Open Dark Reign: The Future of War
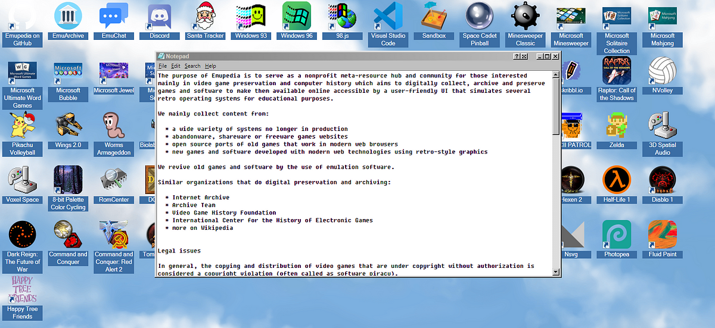 [23, 247]
